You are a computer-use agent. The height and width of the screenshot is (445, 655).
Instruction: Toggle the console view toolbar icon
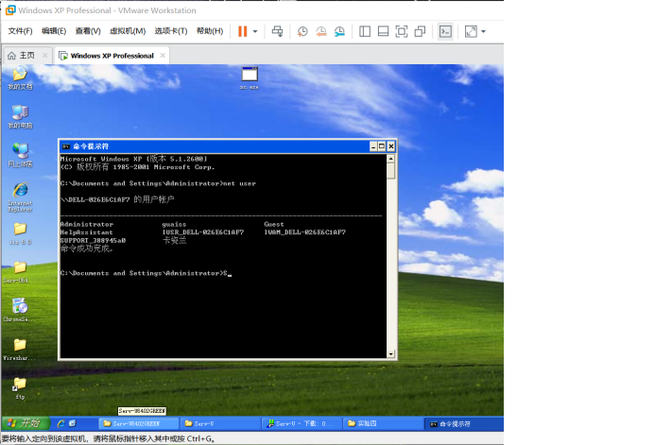445,31
